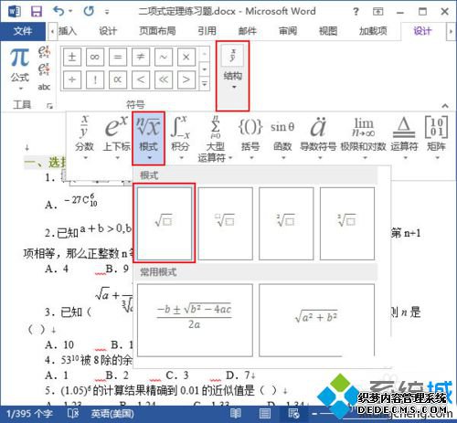The height and width of the screenshot is (423, 457).
Task: Open the 引用 ribbon tab
Action: (x=207, y=31)
